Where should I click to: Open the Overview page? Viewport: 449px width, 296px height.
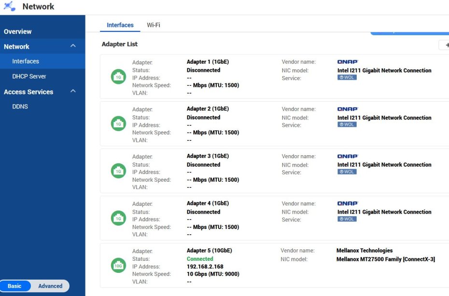tap(17, 31)
